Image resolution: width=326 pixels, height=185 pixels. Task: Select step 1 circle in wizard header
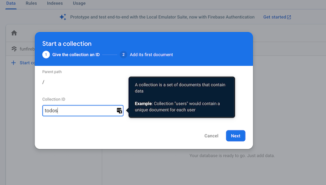click(46, 55)
